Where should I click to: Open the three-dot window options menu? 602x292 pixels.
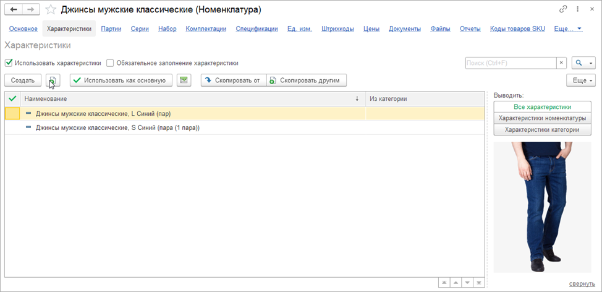(x=576, y=9)
